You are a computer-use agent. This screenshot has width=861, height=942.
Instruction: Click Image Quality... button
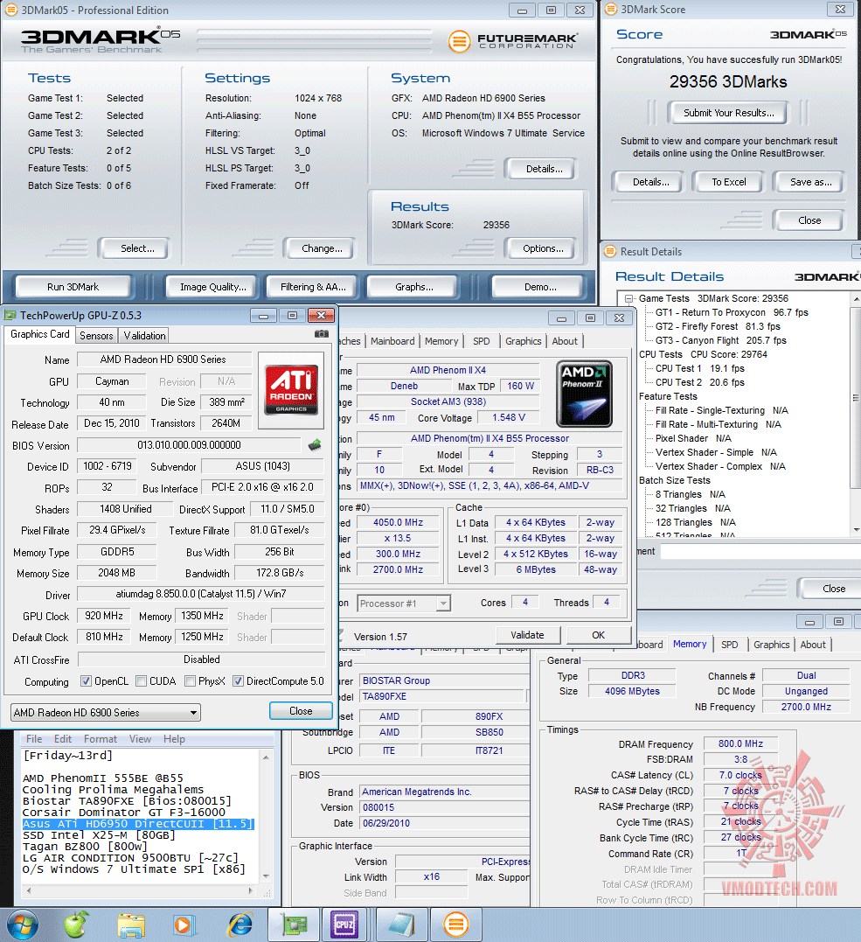pyautogui.click(x=213, y=287)
